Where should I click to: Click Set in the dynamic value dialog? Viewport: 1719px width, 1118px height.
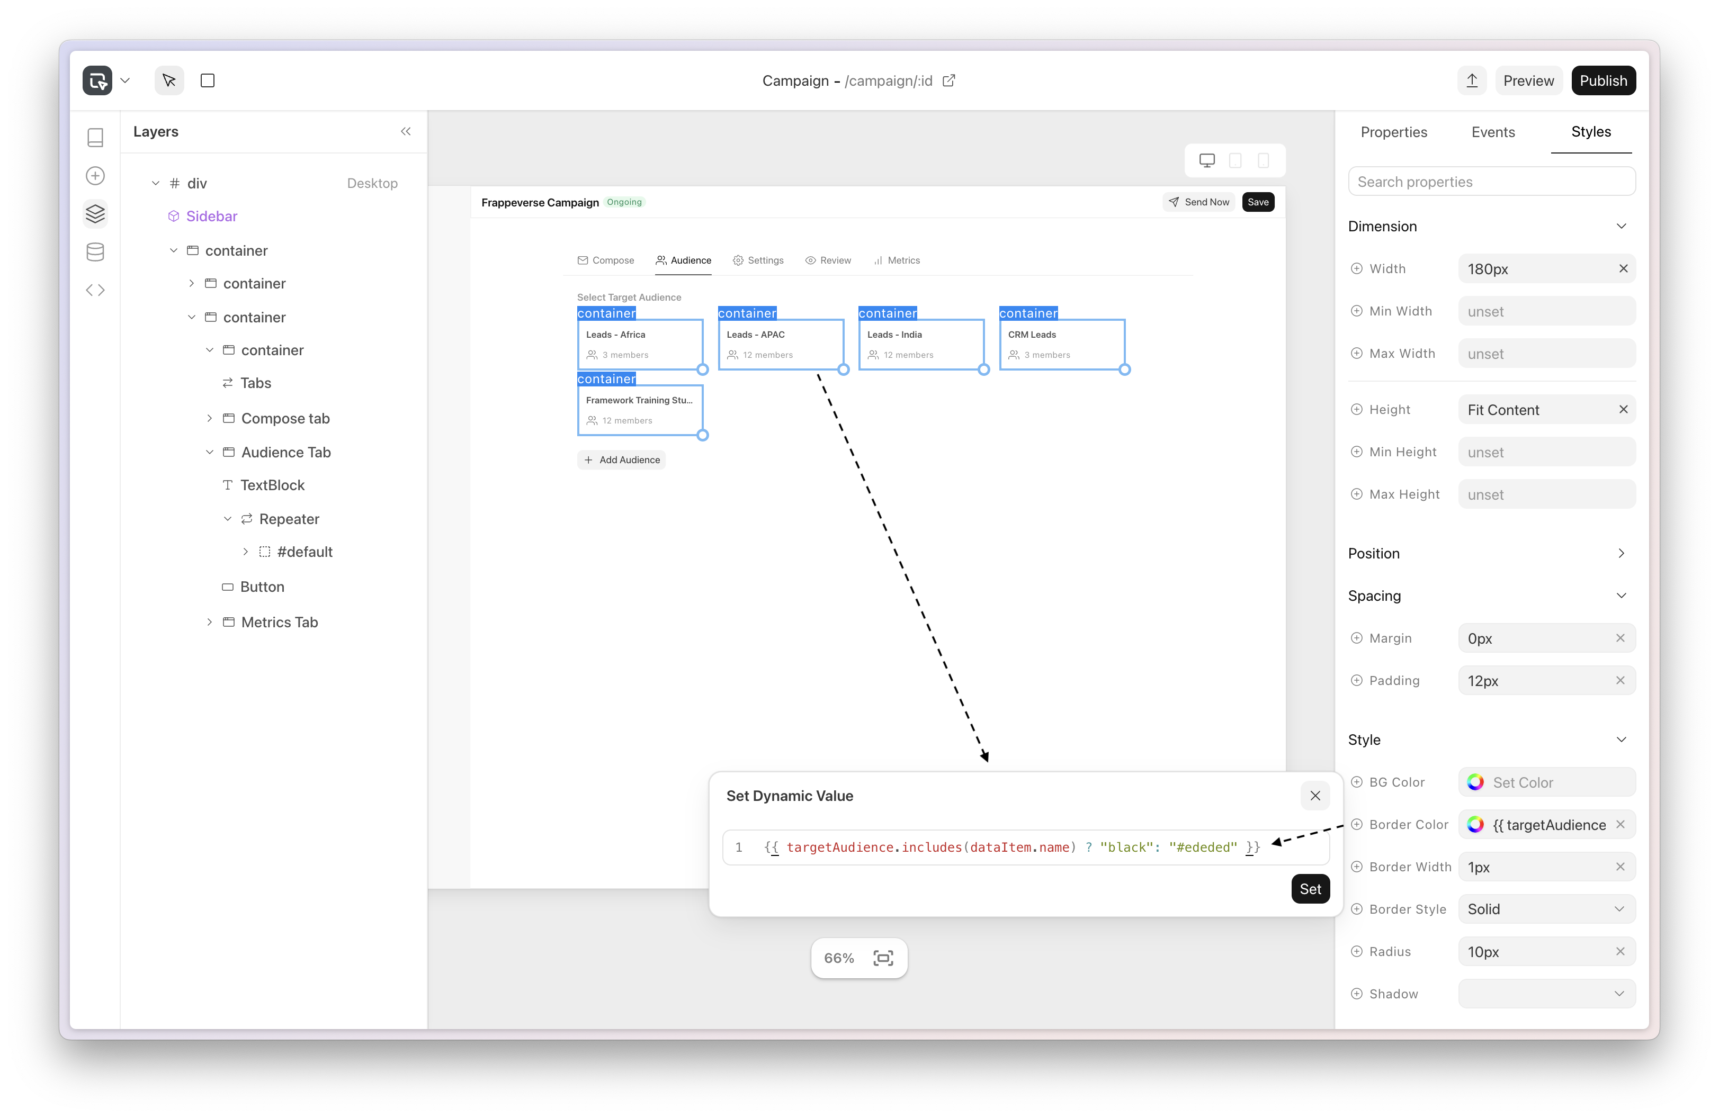[1310, 889]
